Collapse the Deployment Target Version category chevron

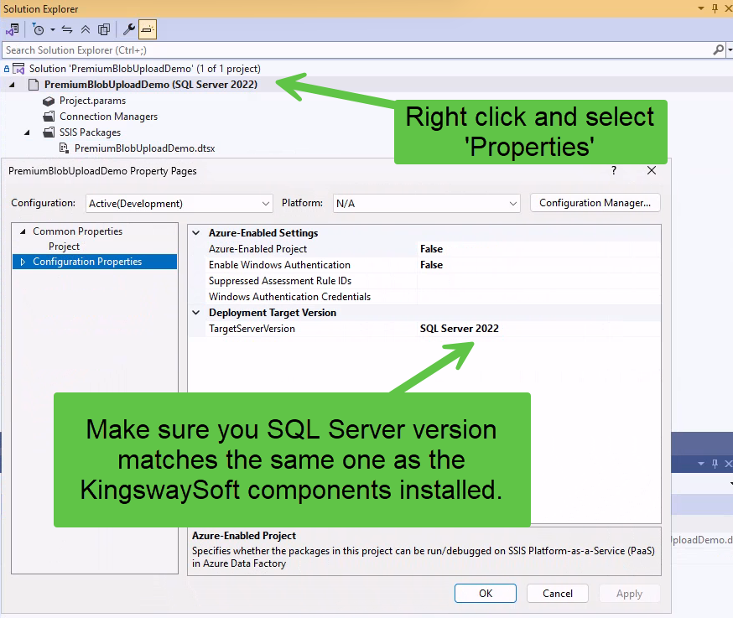click(x=196, y=312)
